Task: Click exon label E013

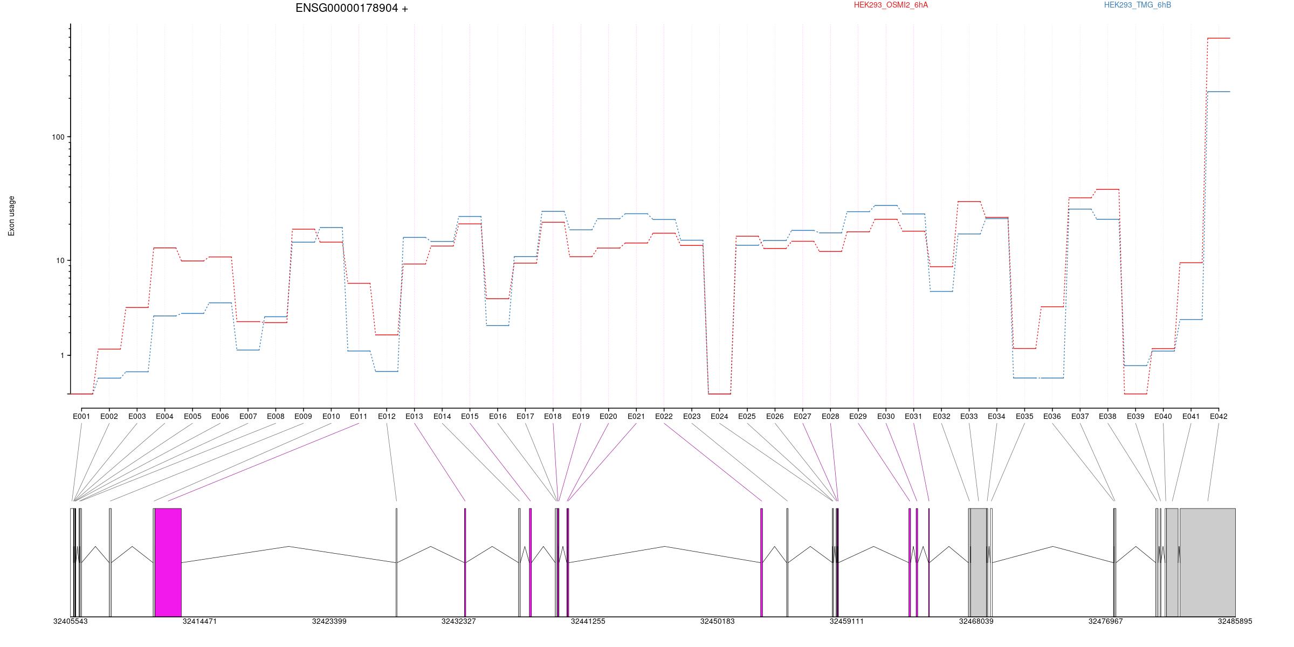Action: coord(414,416)
